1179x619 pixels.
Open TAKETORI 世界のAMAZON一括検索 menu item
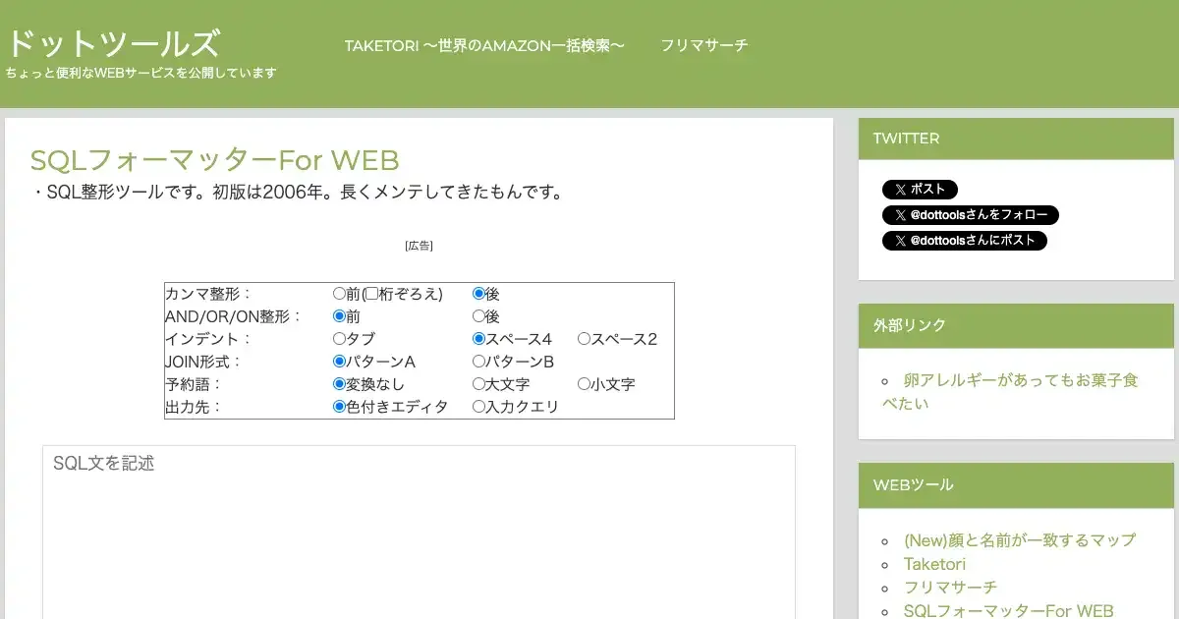pyautogui.click(x=484, y=45)
